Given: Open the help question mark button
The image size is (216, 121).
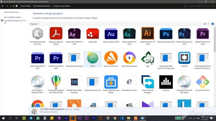Looking at the screenshot, I should [x=213, y=24].
